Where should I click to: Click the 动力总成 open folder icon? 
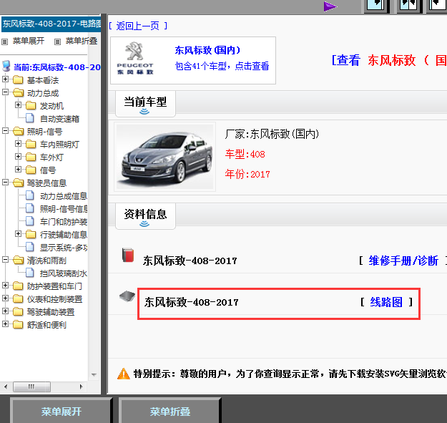click(x=18, y=92)
